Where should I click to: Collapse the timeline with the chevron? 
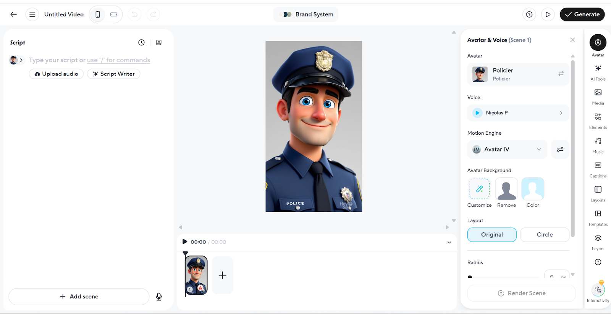(x=449, y=242)
